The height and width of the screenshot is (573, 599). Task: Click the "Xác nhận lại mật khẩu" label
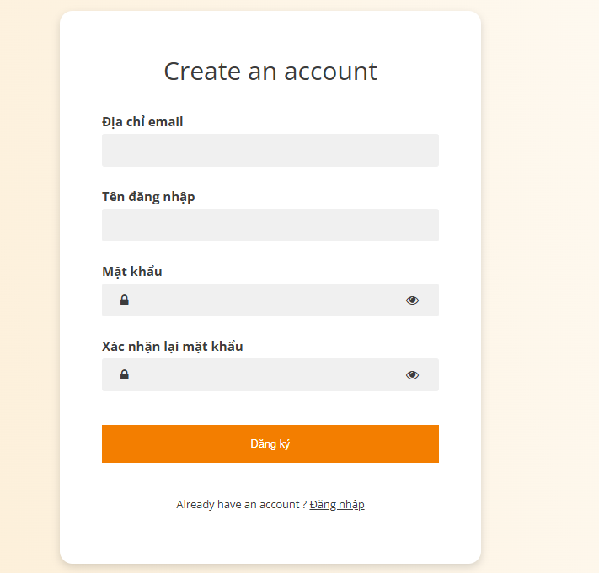(173, 347)
